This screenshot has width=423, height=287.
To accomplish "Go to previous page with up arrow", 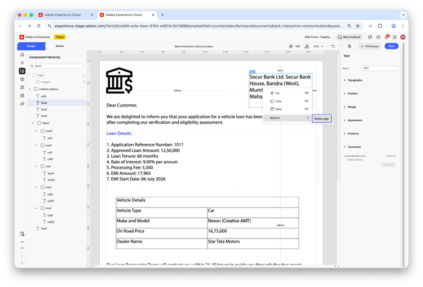I will 22,242.
